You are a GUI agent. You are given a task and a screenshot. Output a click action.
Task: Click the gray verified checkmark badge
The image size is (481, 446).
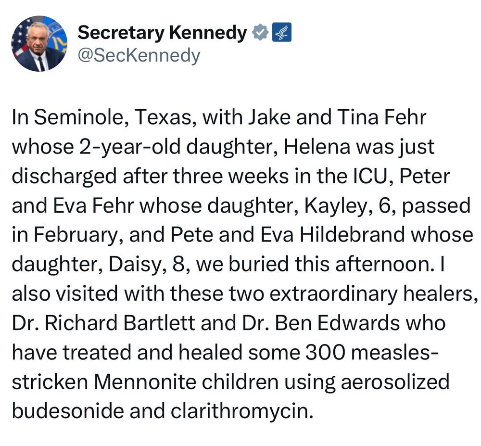[260, 32]
